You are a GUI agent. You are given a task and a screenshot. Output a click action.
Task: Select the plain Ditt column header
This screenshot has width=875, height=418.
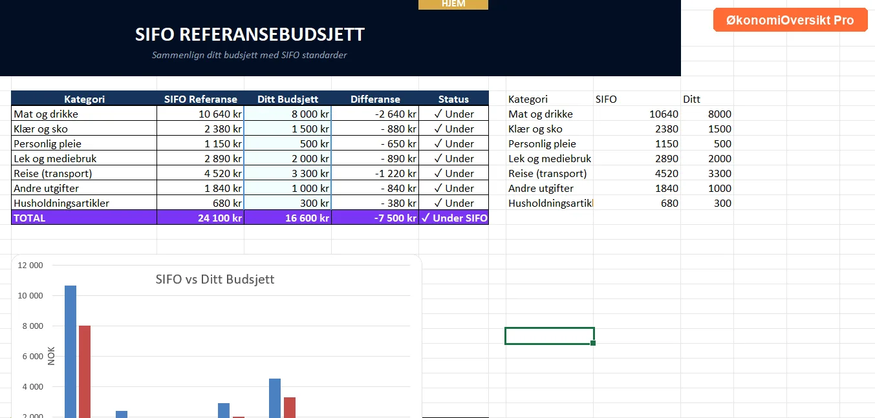[x=707, y=99]
